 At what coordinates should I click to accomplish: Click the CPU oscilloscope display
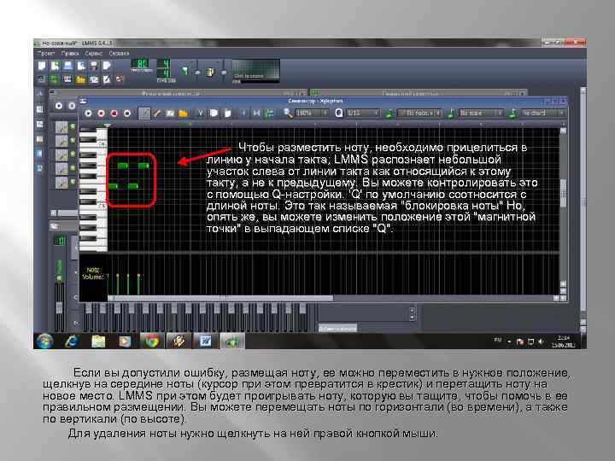pyautogui.click(x=256, y=70)
